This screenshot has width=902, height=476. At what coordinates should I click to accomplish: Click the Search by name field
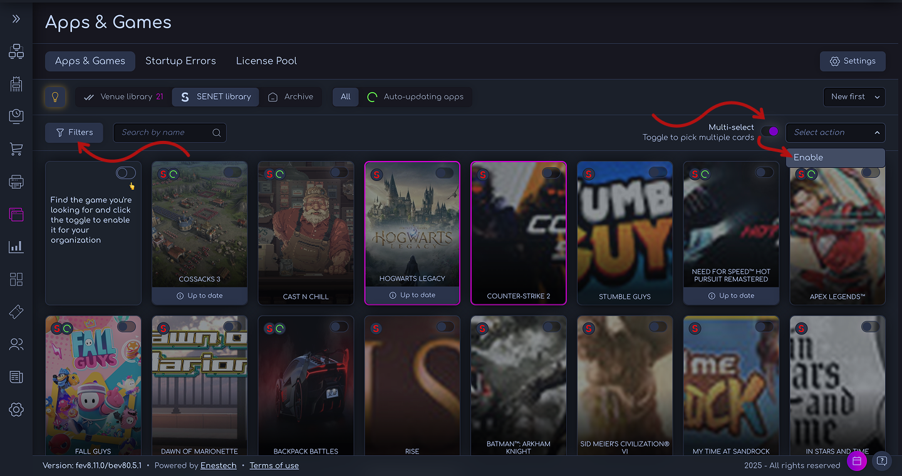coord(164,132)
